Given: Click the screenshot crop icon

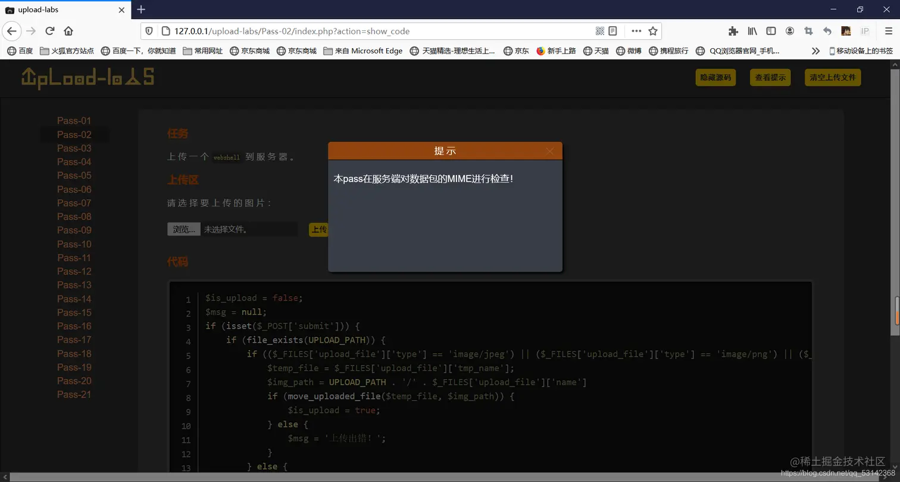Looking at the screenshot, I should [808, 31].
